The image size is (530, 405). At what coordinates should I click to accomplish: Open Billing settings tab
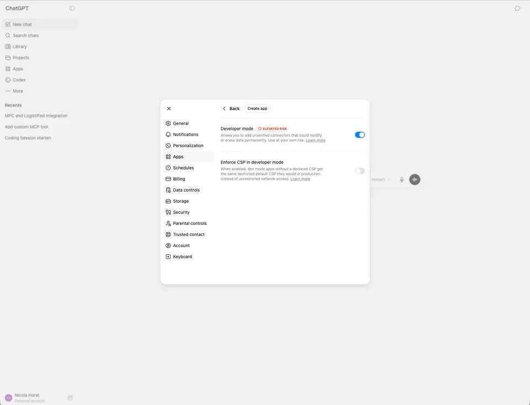click(188, 179)
